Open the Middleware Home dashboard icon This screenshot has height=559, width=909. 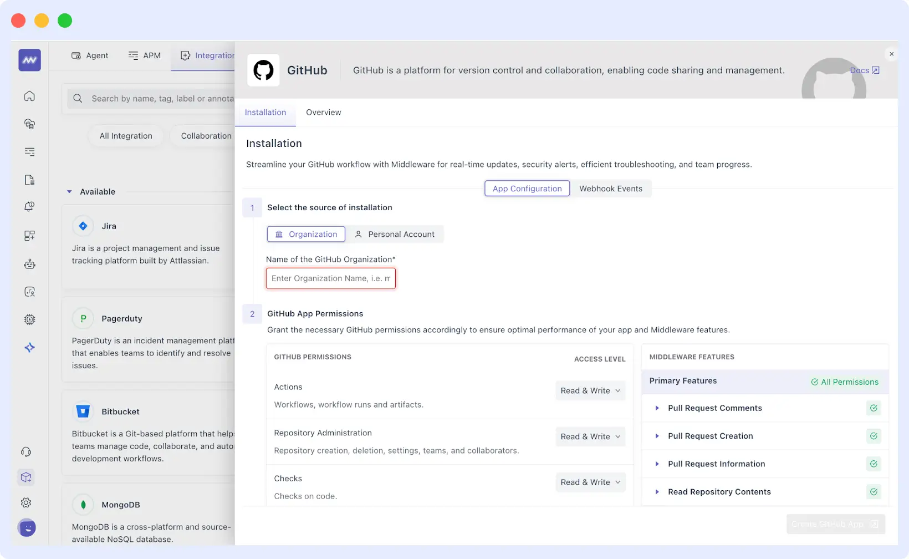point(29,95)
